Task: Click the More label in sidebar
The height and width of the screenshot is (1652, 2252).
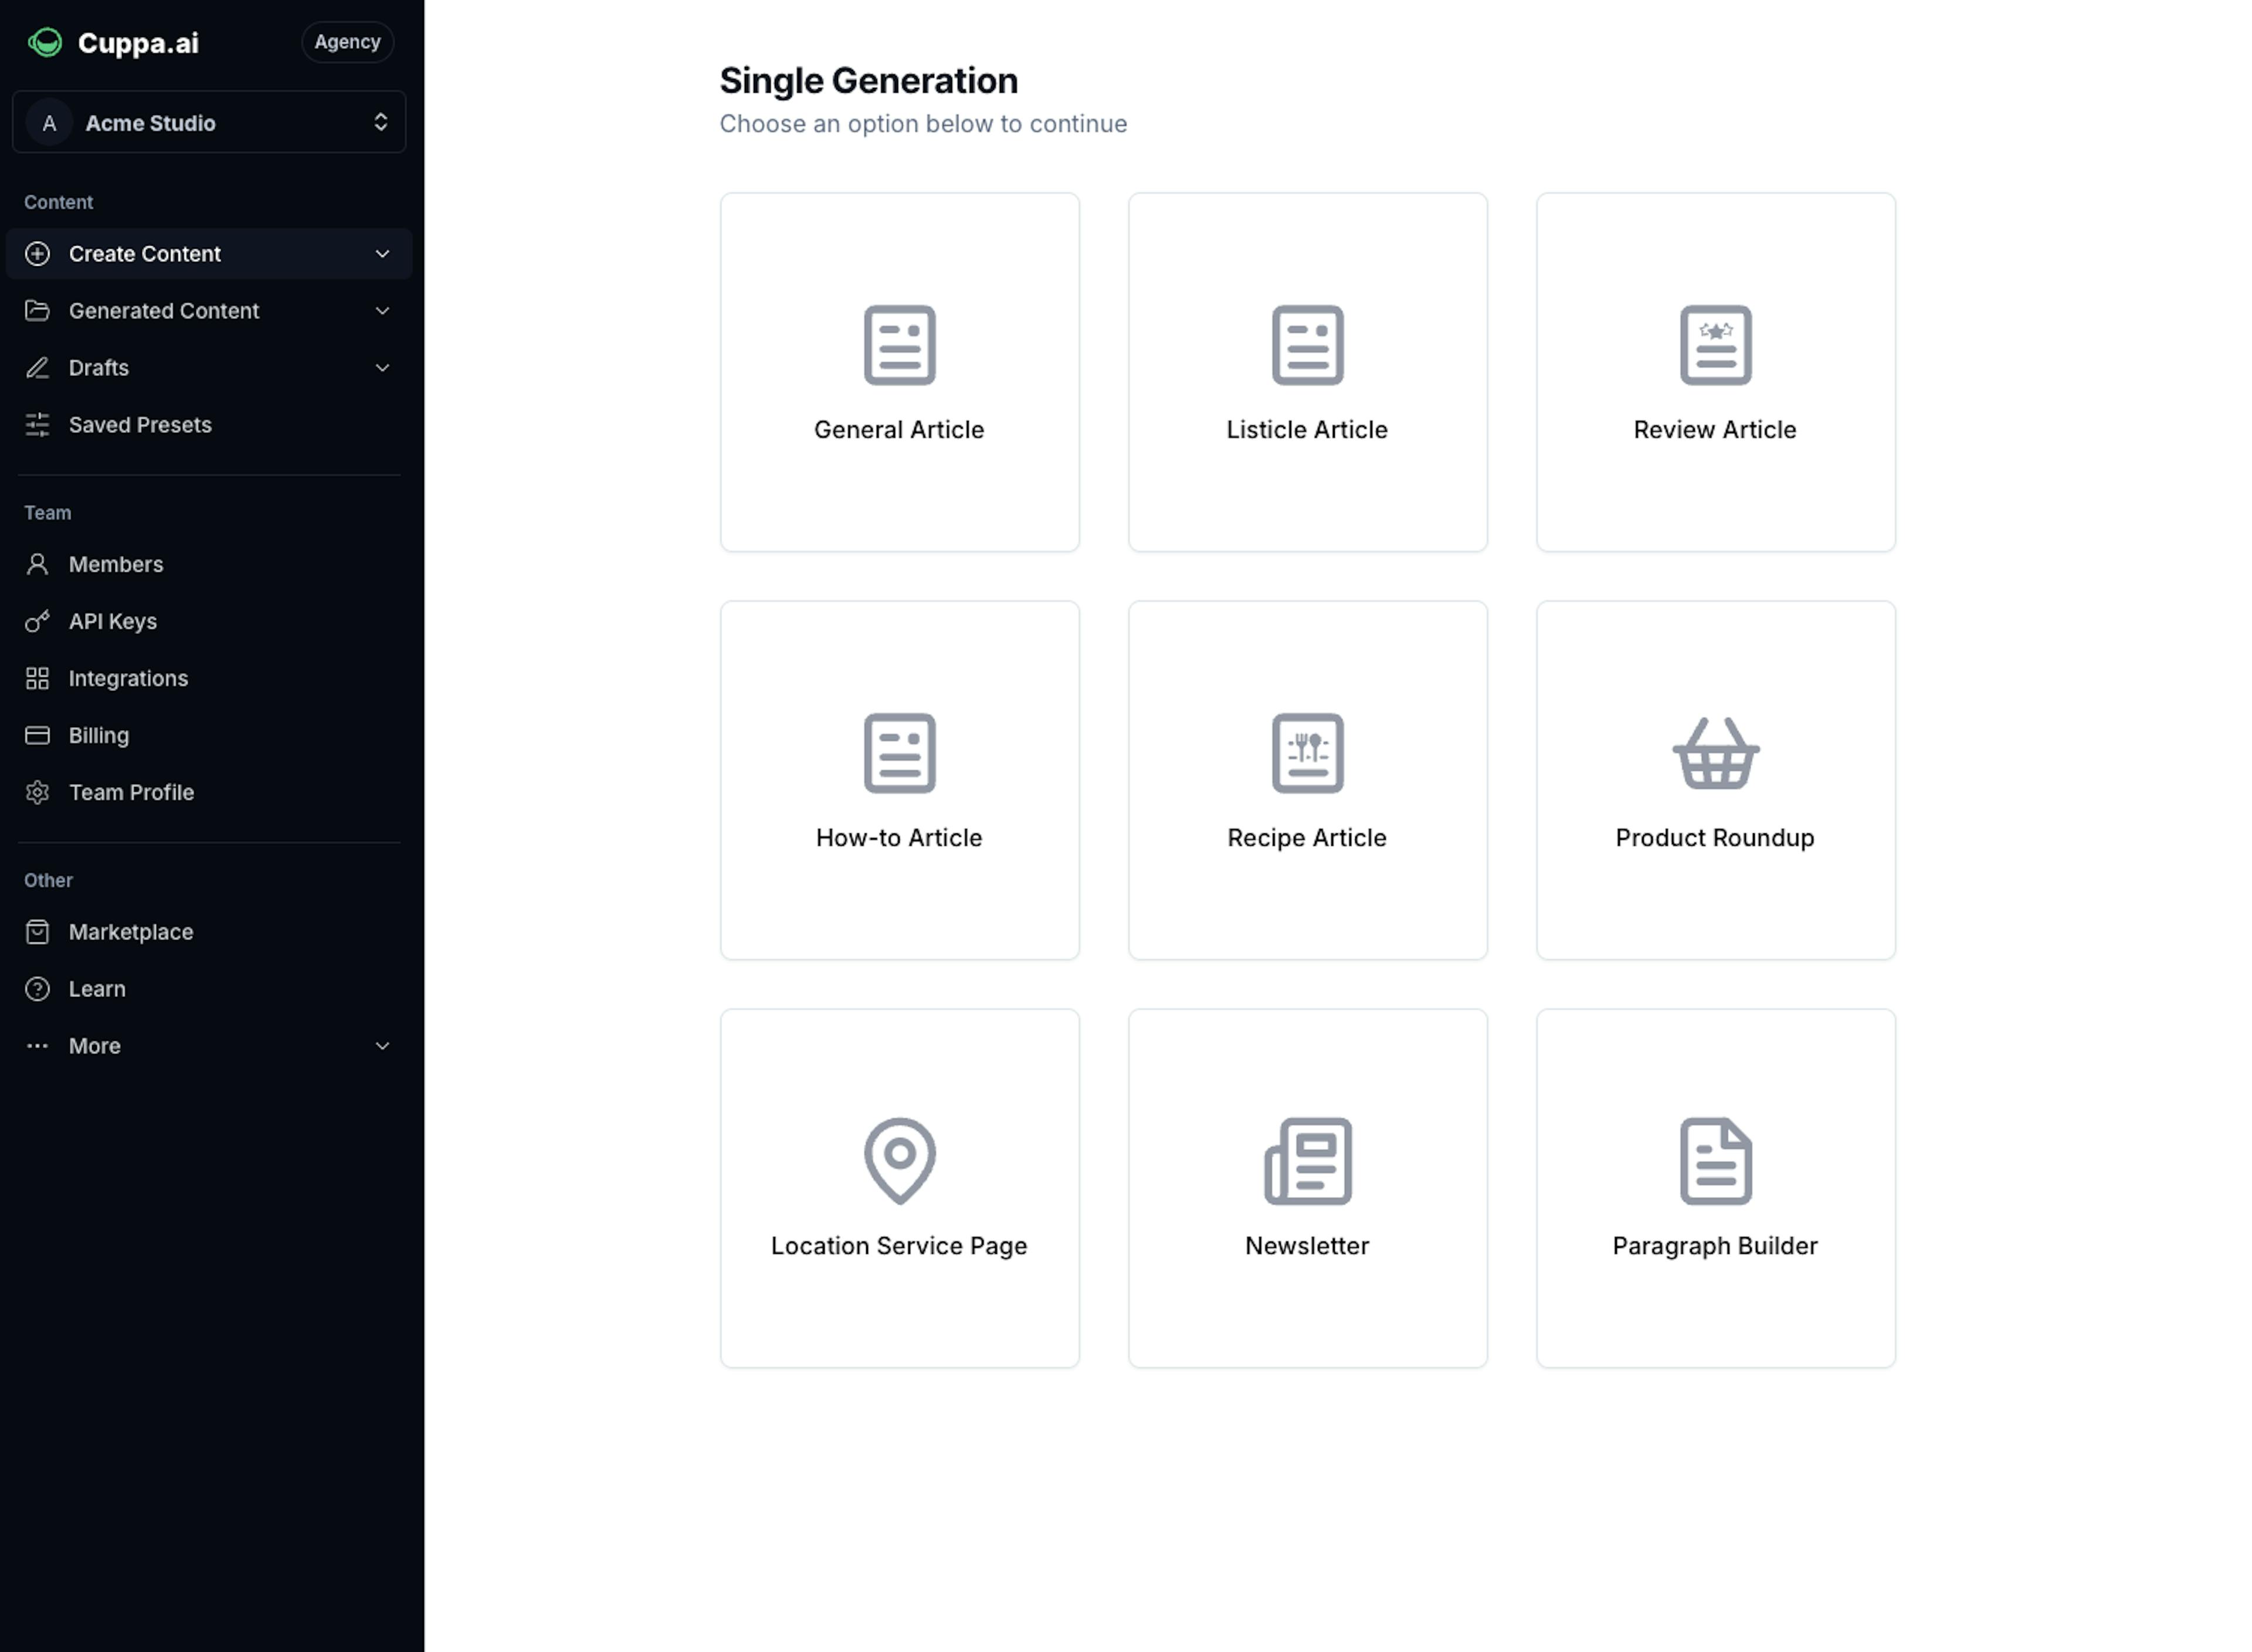Action: tap(95, 1046)
